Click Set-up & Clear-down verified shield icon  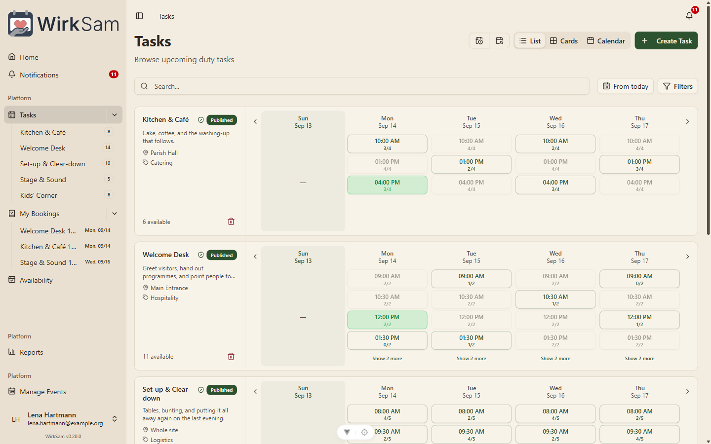pos(201,390)
